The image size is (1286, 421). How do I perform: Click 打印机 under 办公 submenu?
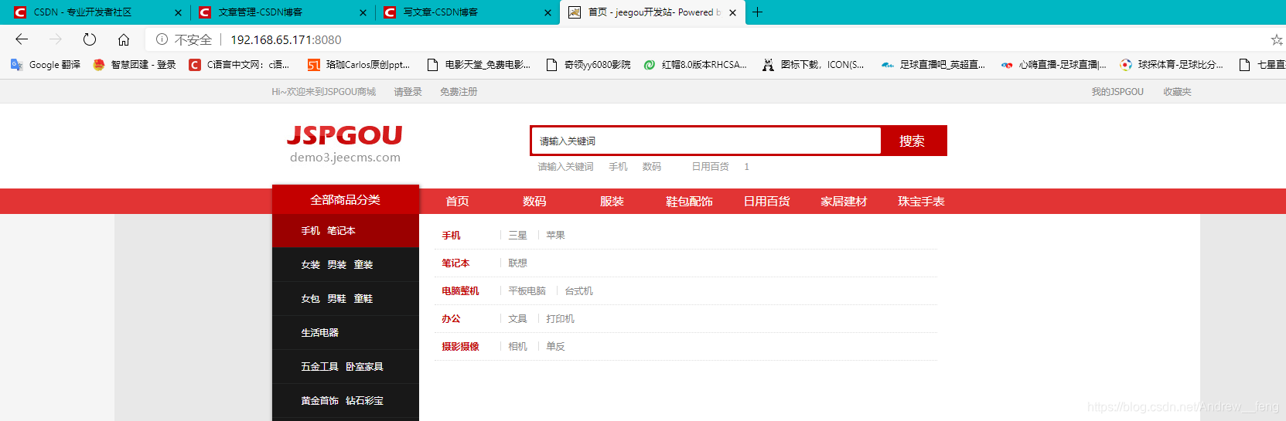pyautogui.click(x=560, y=319)
